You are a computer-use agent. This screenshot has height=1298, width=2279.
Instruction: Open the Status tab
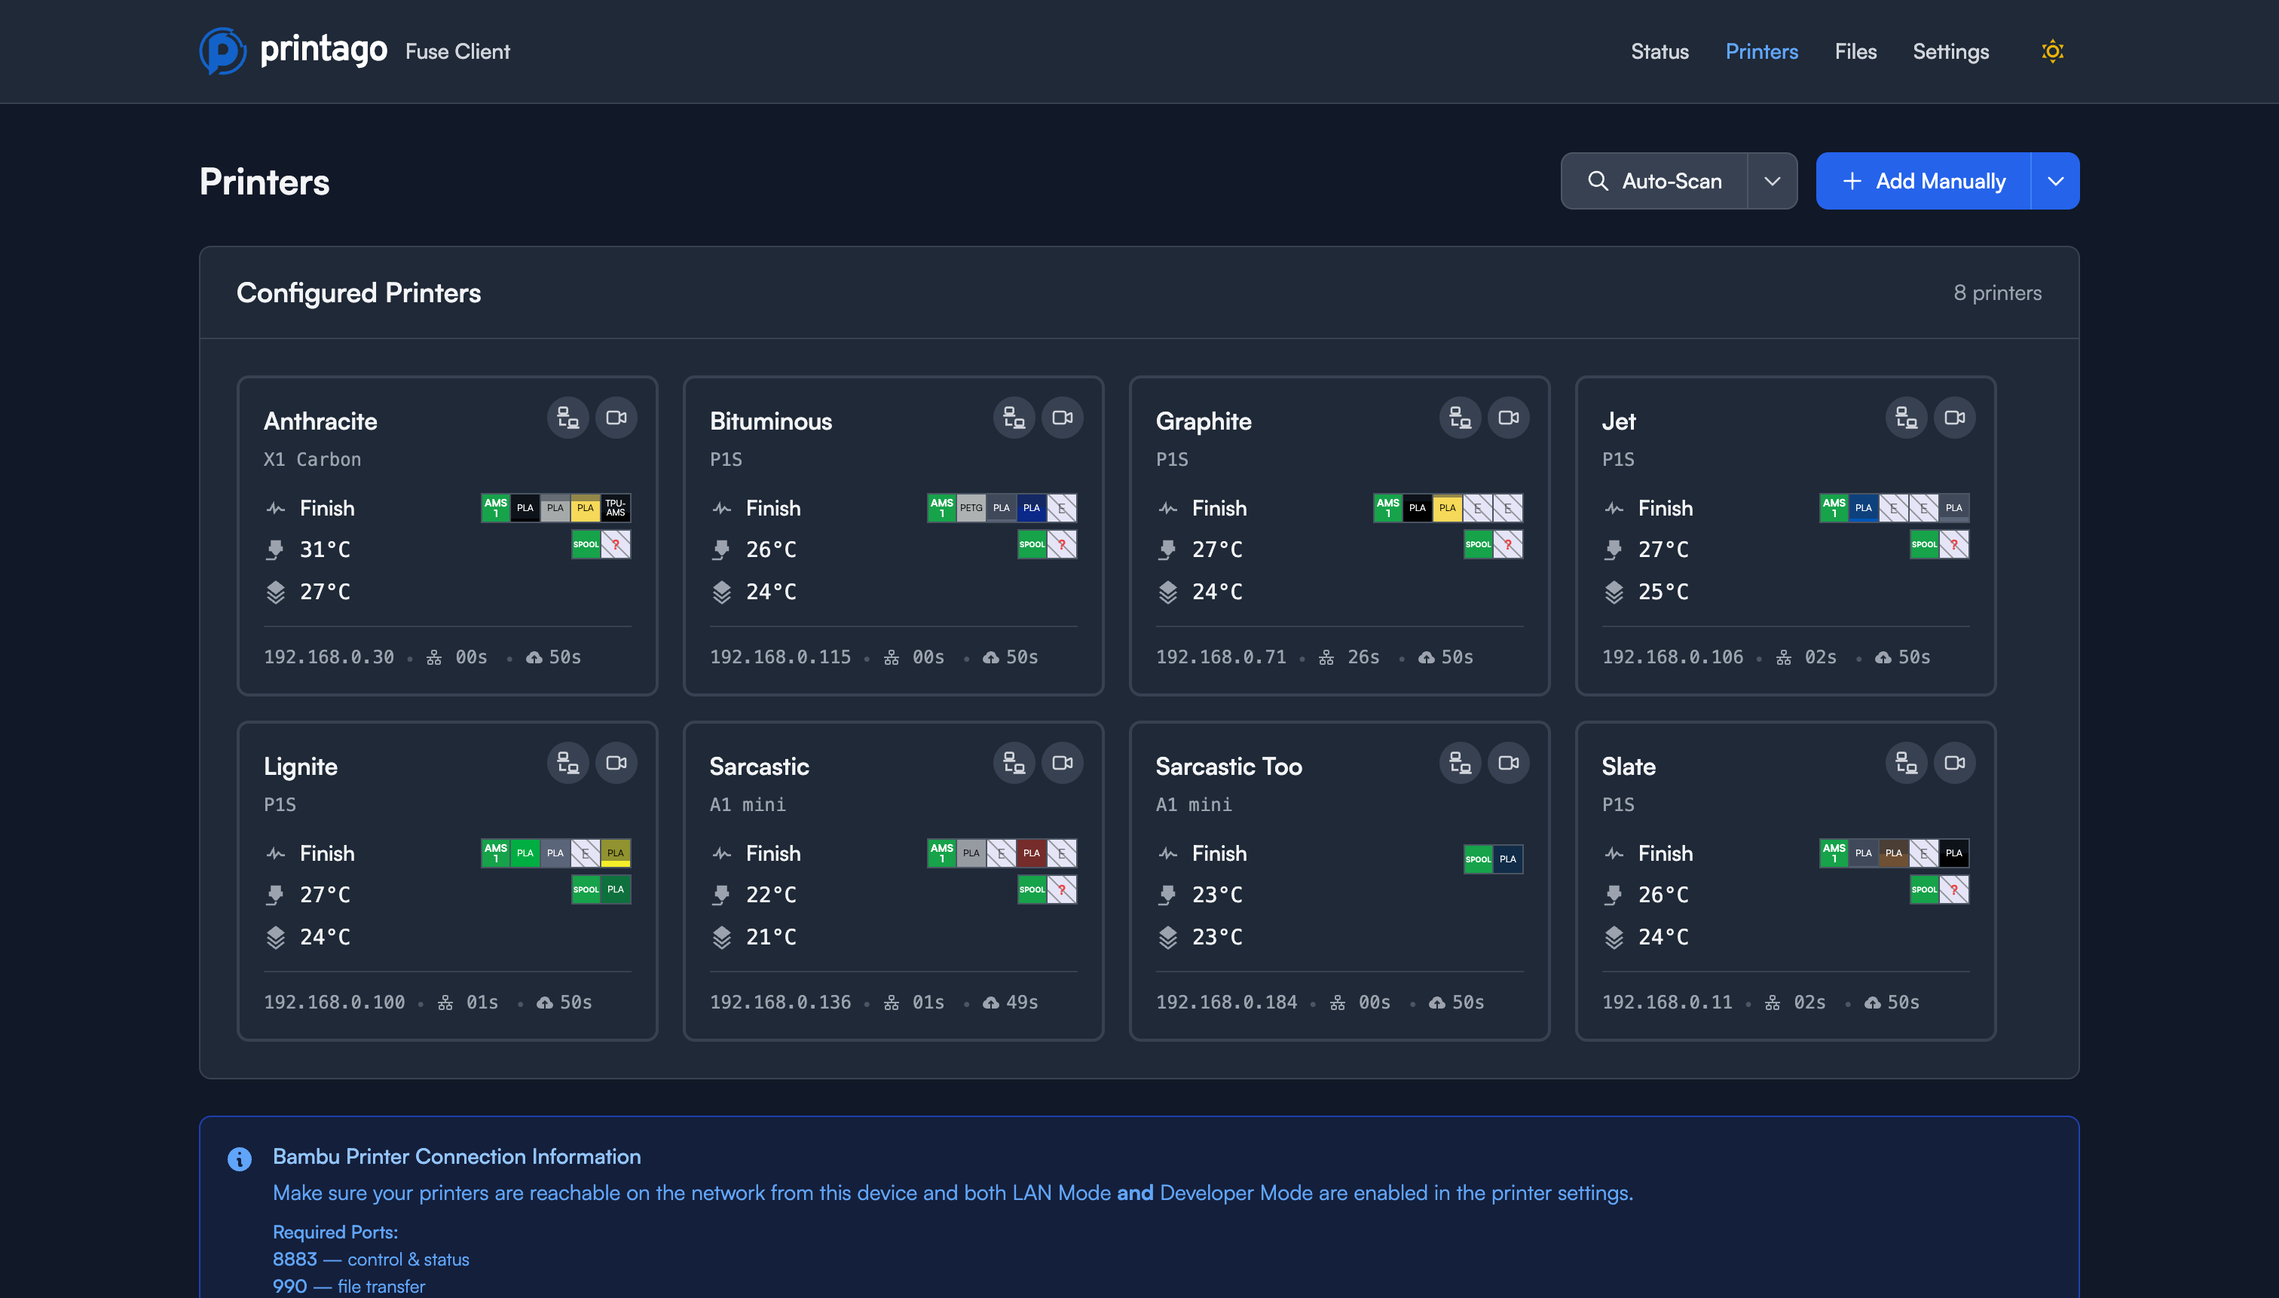(x=1660, y=52)
